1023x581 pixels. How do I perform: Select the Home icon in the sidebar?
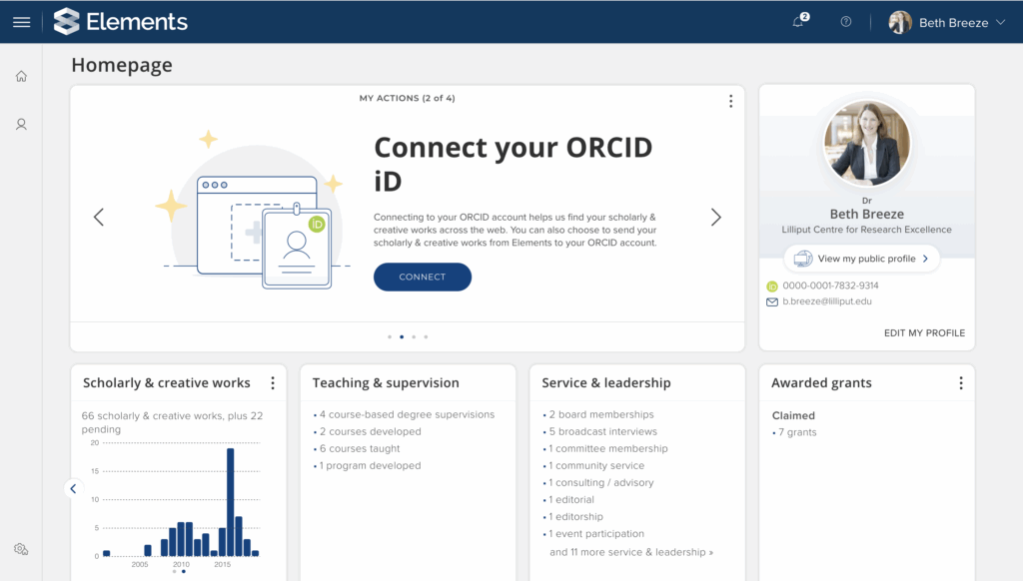point(20,75)
